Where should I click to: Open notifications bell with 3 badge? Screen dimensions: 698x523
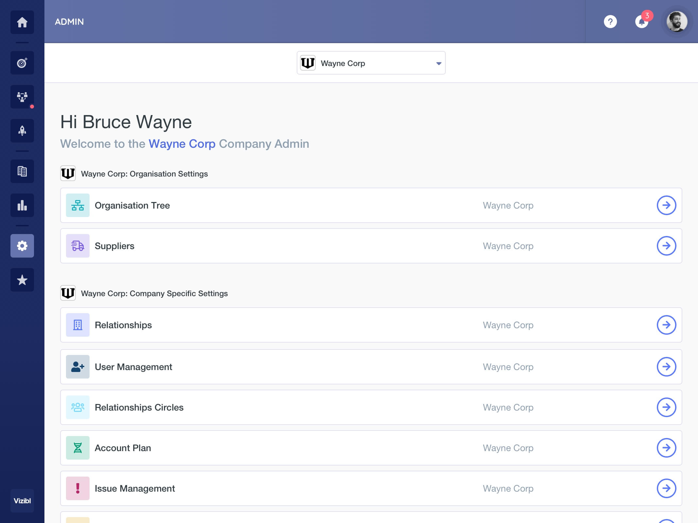click(641, 22)
